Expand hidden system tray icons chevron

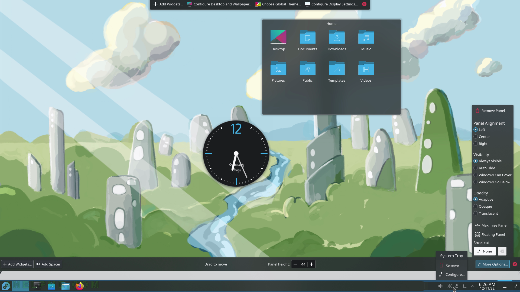pyautogui.click(x=473, y=286)
